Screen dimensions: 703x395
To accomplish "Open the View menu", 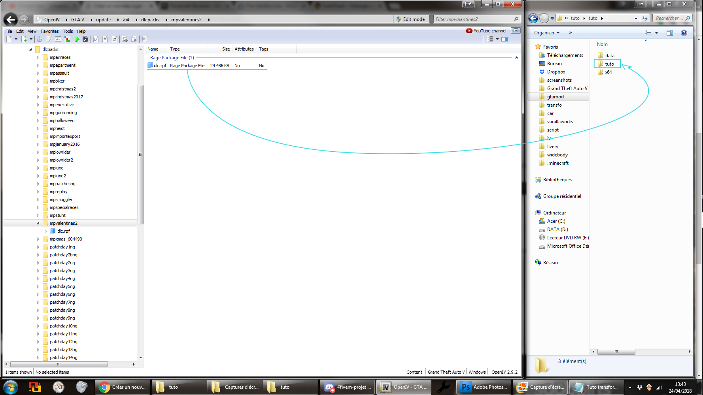I will [32, 31].
